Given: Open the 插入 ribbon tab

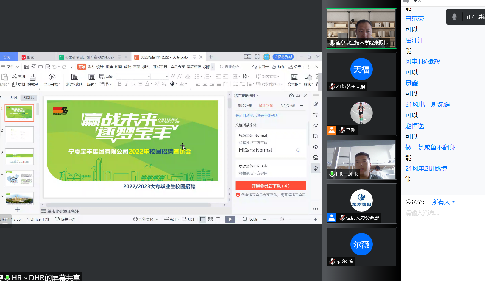Looking at the screenshot, I should pos(91,67).
